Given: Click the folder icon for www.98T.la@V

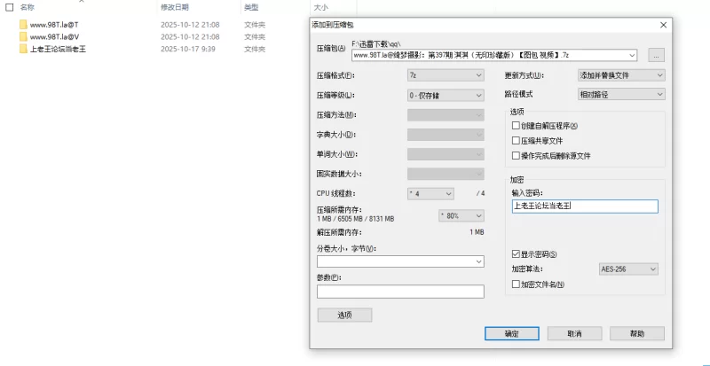Looking at the screenshot, I should [23, 37].
